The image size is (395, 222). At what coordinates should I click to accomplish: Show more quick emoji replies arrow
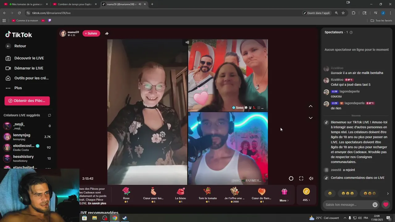(x=388, y=194)
